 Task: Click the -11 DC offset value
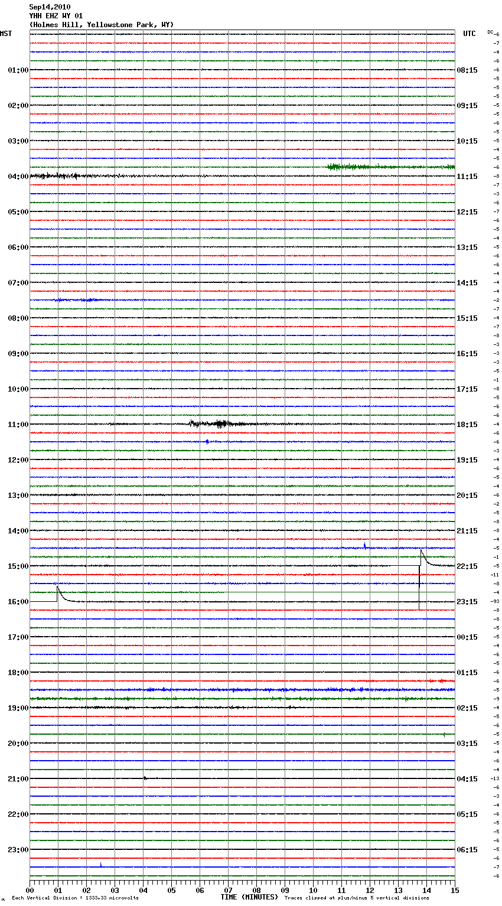coord(496,575)
